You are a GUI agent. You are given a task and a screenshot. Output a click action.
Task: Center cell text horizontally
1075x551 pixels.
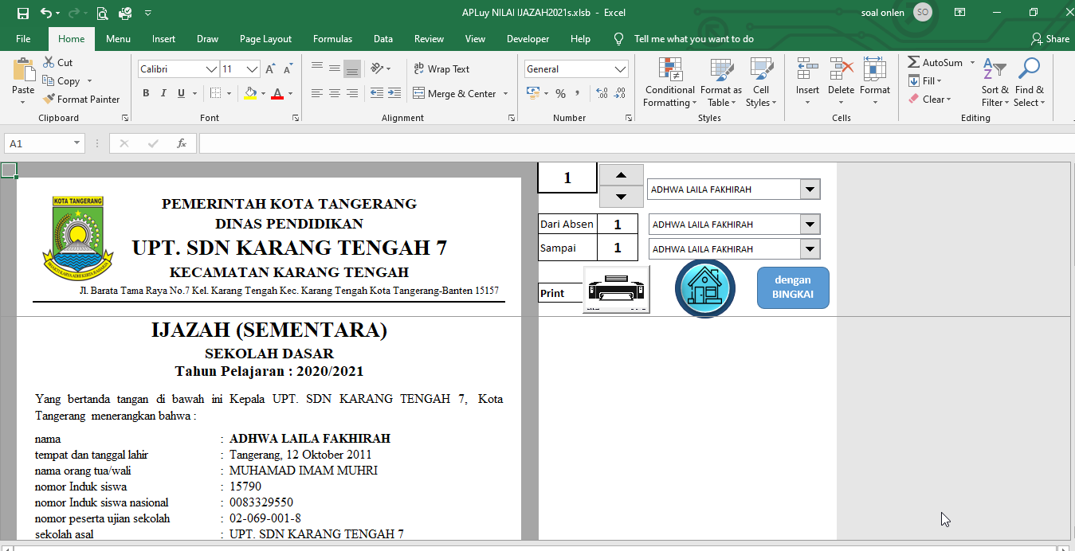(335, 93)
